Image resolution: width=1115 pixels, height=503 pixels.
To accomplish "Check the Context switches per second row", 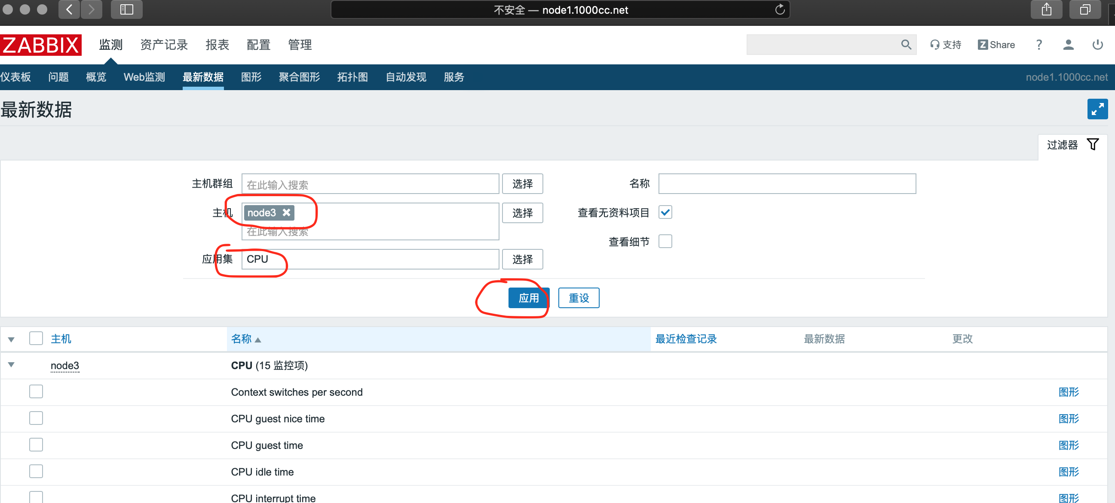I will point(36,391).
